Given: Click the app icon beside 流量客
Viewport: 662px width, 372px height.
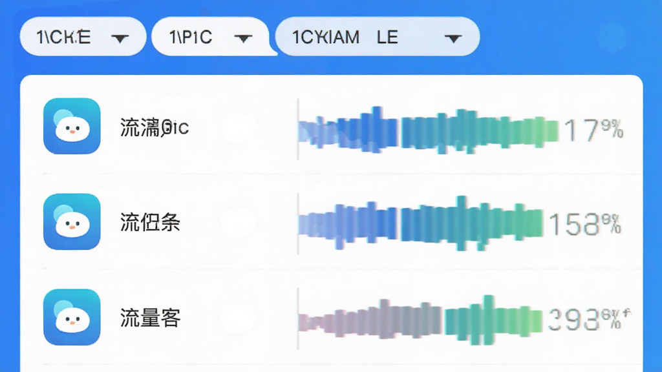Looking at the screenshot, I should pos(72,317).
